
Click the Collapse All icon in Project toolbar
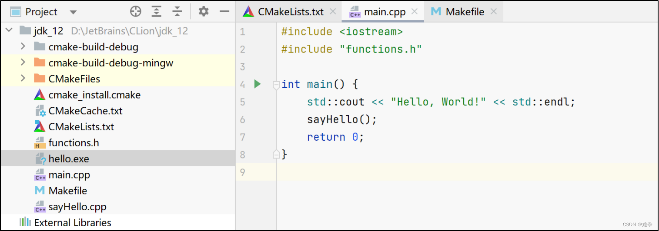(x=177, y=12)
